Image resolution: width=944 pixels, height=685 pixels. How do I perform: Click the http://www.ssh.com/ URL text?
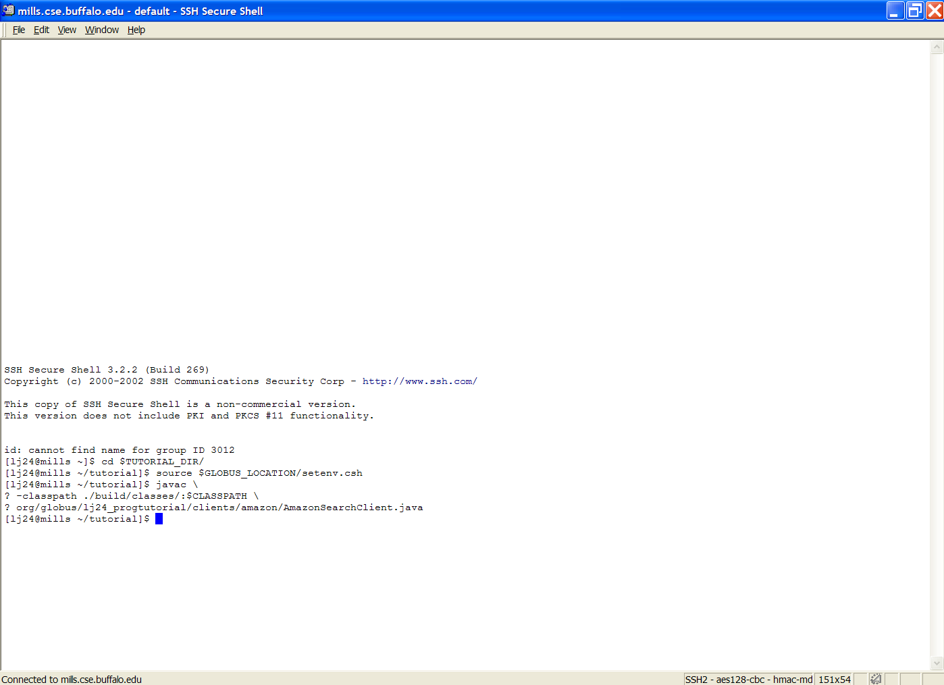tap(419, 381)
